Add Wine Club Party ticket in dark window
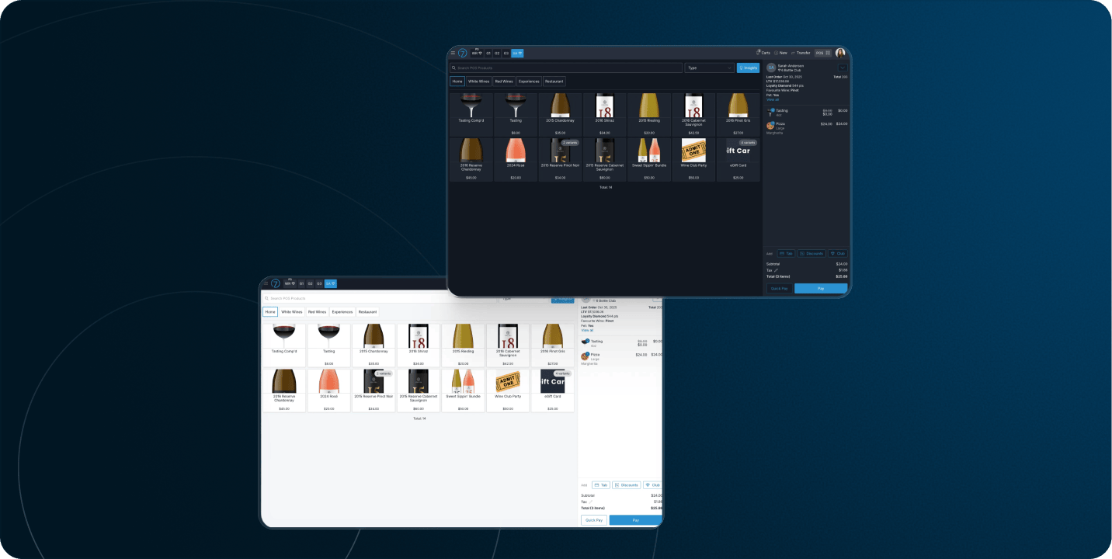The height and width of the screenshot is (559, 1112). pyautogui.click(x=693, y=160)
